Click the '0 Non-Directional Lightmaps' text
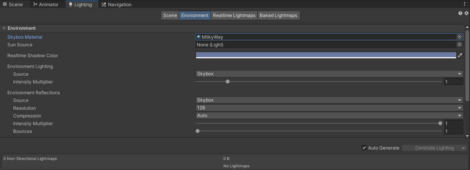The height and width of the screenshot is (170, 470). pyautogui.click(x=30, y=158)
